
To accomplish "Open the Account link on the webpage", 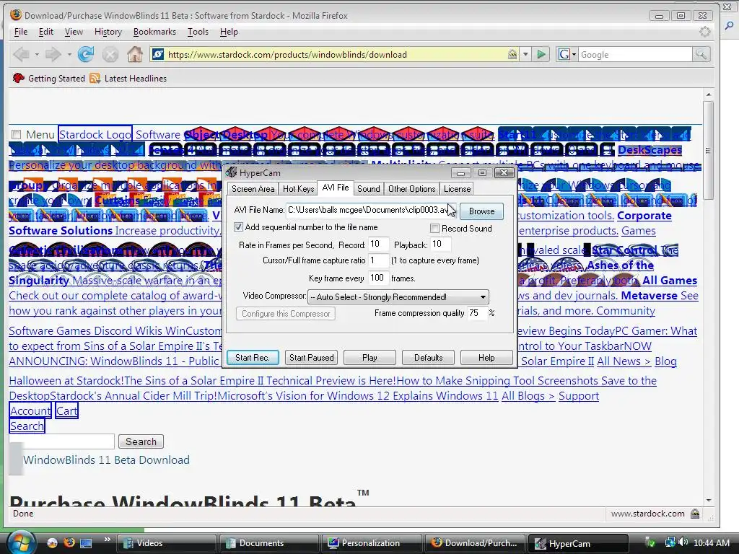I will tap(30, 410).
